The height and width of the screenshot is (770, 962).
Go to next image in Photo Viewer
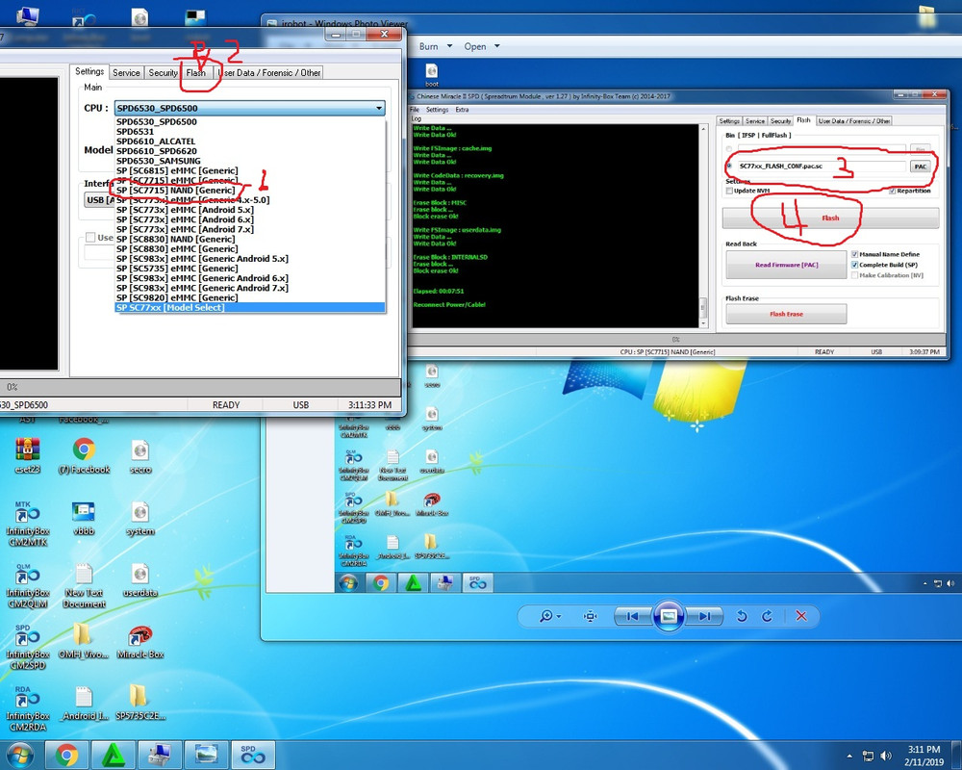coord(704,616)
